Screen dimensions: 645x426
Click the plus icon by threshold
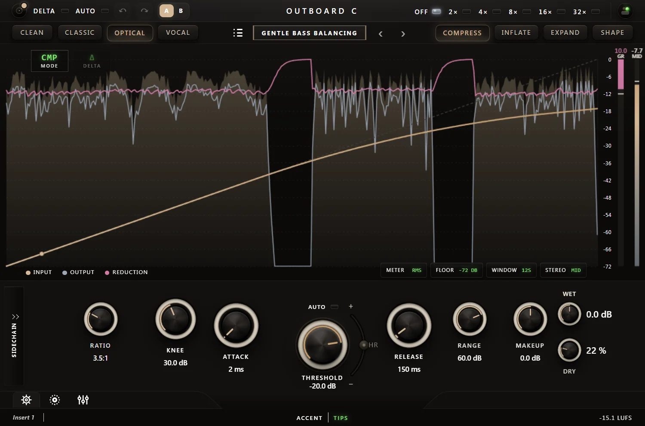(351, 306)
